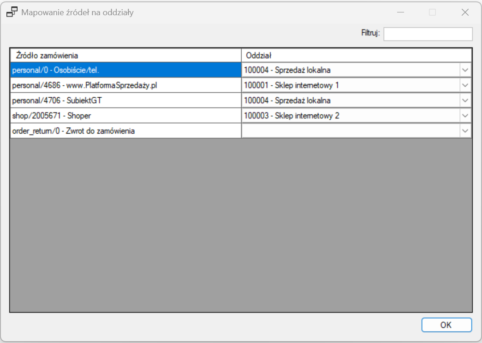Minimize the Mapowanie źródeł na oddziały window
This screenshot has width=482, height=343.
click(400, 12)
